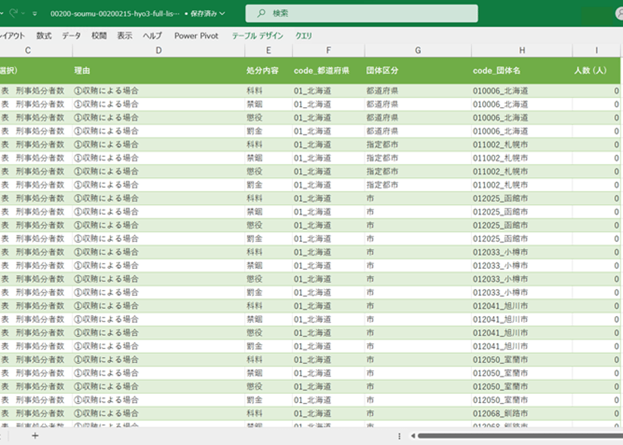The height and width of the screenshot is (445, 623).
Task: Select 010006_北海道 cell in the 罰金 row
Action: [522, 131]
